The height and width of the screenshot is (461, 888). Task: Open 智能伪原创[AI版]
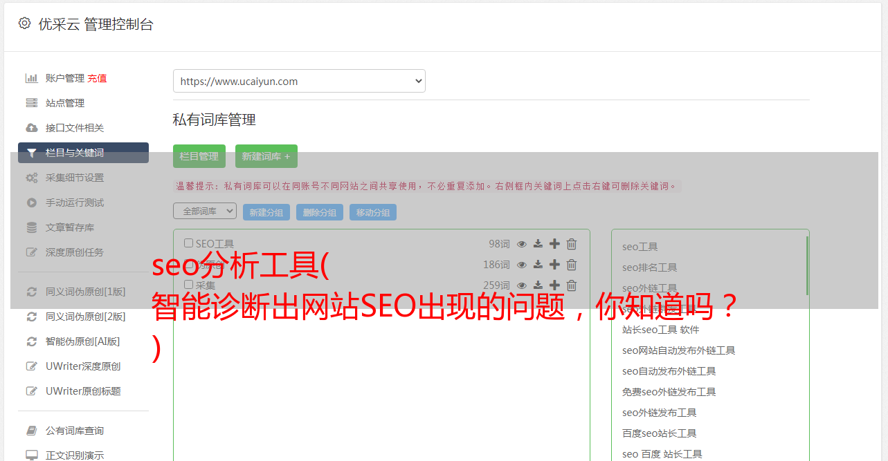click(x=83, y=341)
